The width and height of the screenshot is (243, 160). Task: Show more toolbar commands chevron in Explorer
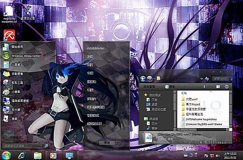point(185,86)
